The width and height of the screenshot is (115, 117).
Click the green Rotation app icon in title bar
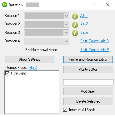[5, 5]
